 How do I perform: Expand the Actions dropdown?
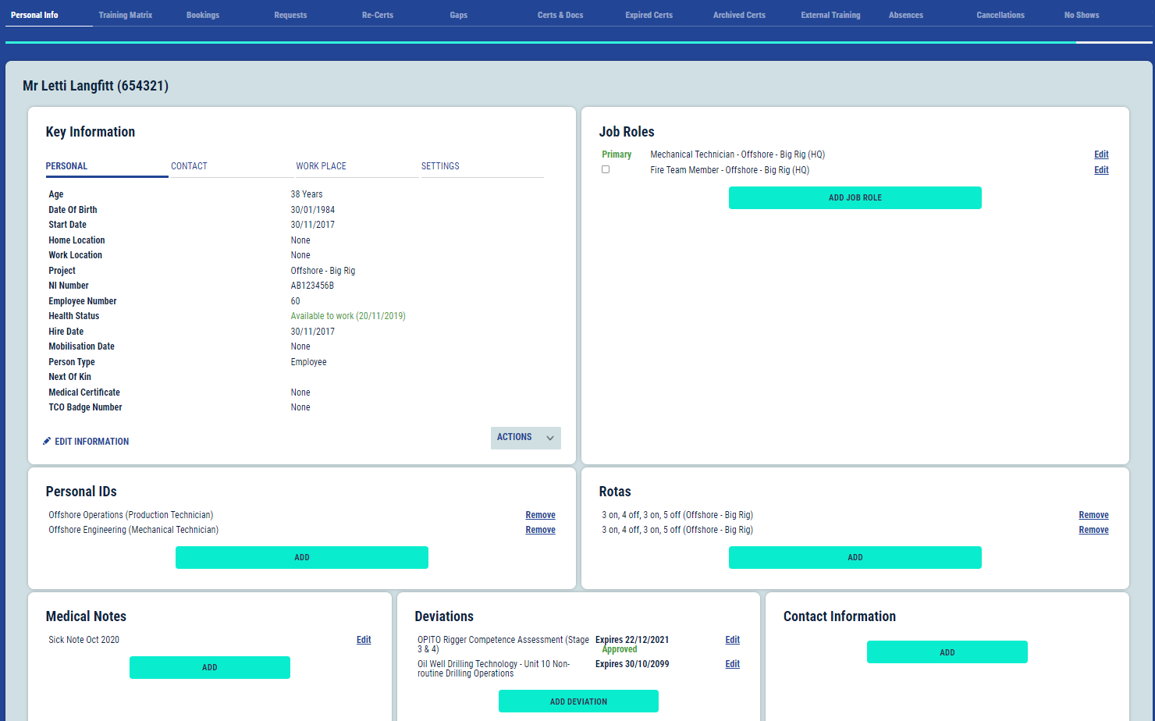515,438
